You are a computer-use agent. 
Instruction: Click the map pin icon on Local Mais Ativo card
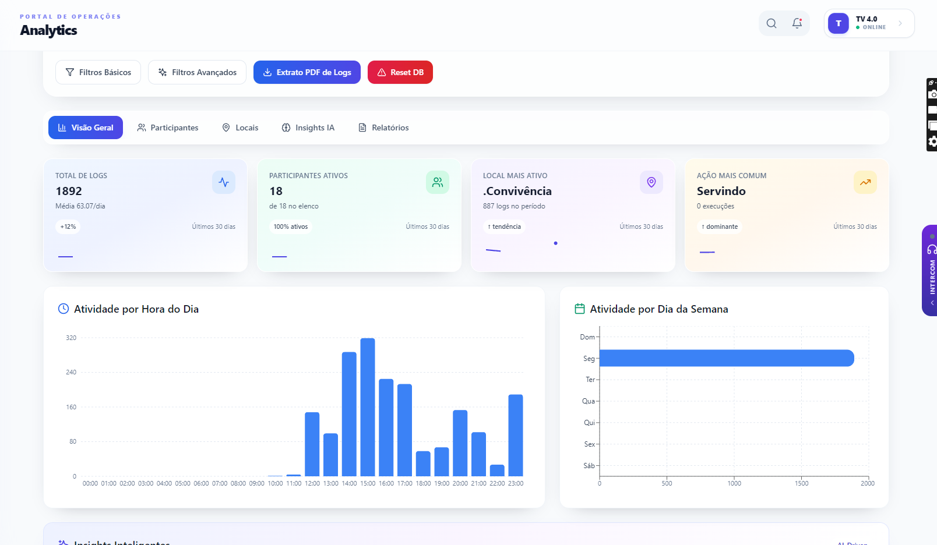click(651, 182)
